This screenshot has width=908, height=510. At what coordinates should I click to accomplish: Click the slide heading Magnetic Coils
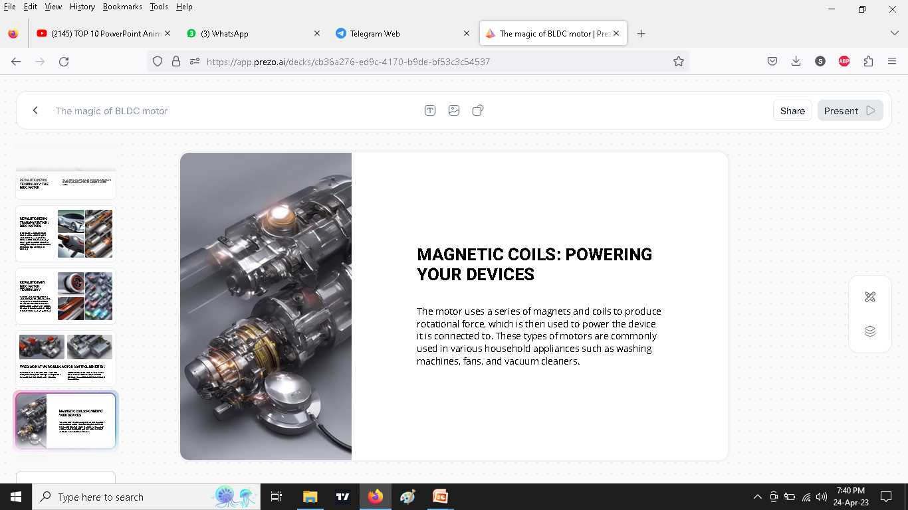point(534,264)
